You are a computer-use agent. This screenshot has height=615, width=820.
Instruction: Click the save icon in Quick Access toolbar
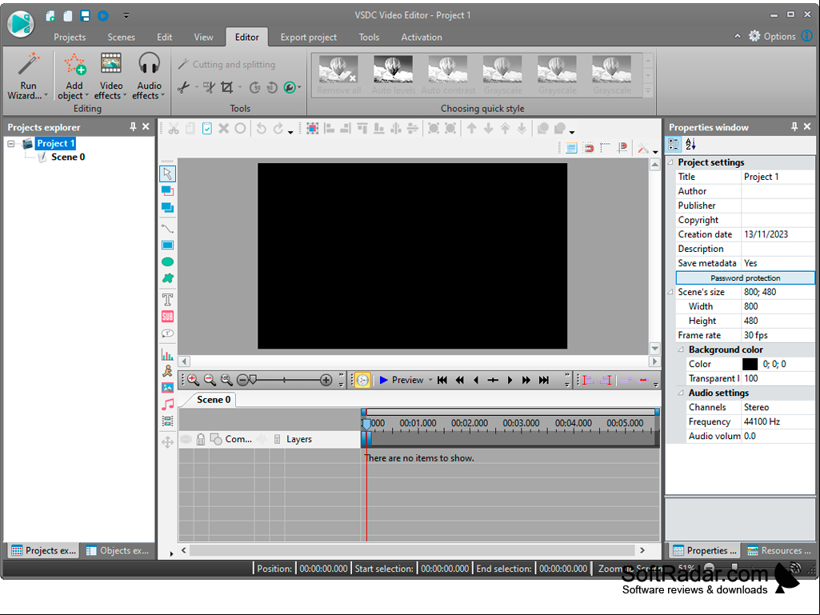86,16
